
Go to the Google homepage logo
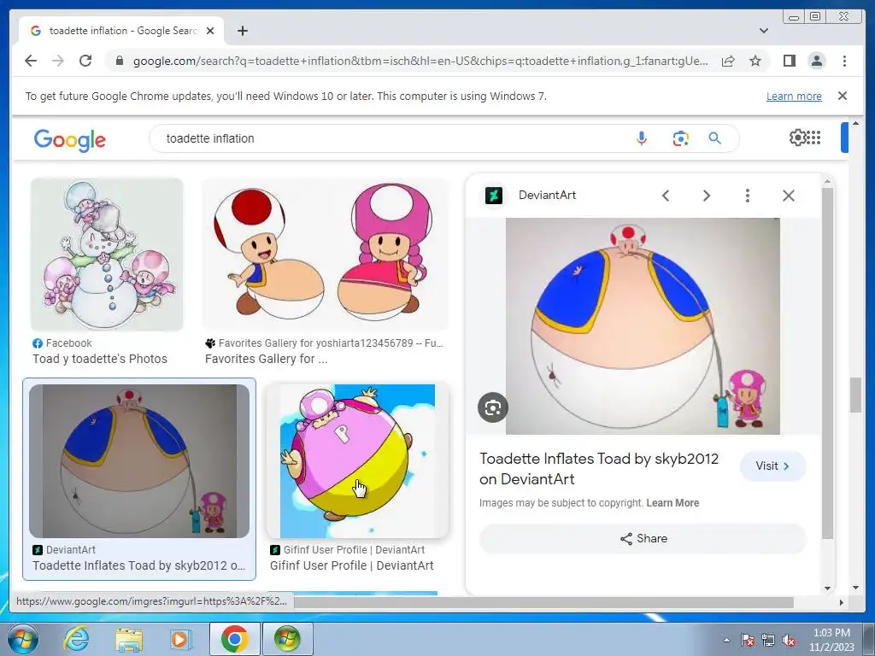click(70, 139)
